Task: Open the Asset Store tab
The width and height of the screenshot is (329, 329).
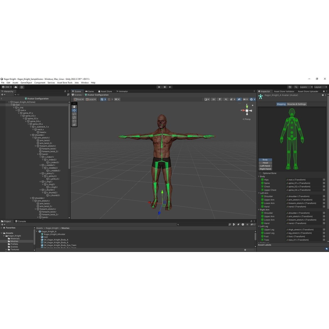Action: (x=105, y=91)
